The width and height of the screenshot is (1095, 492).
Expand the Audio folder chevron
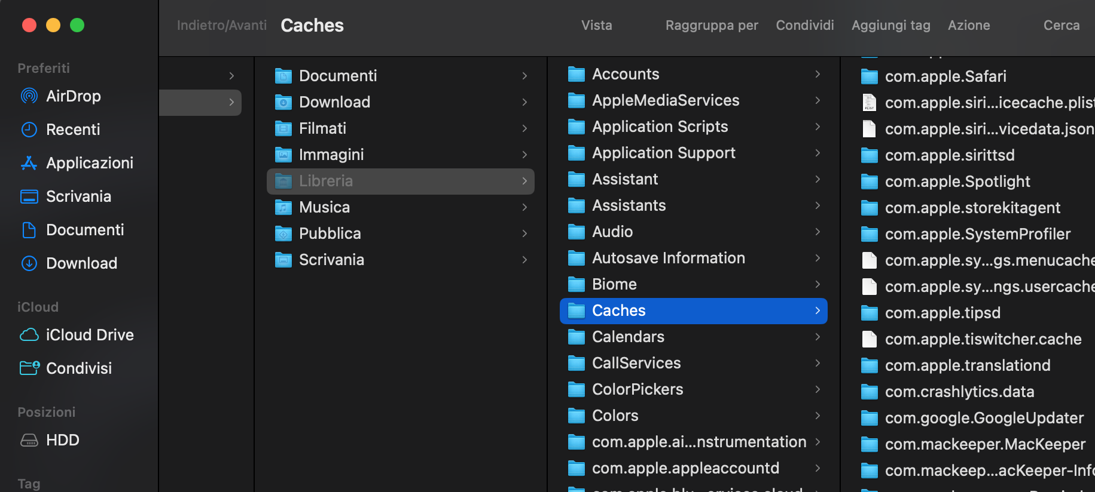pyautogui.click(x=818, y=232)
